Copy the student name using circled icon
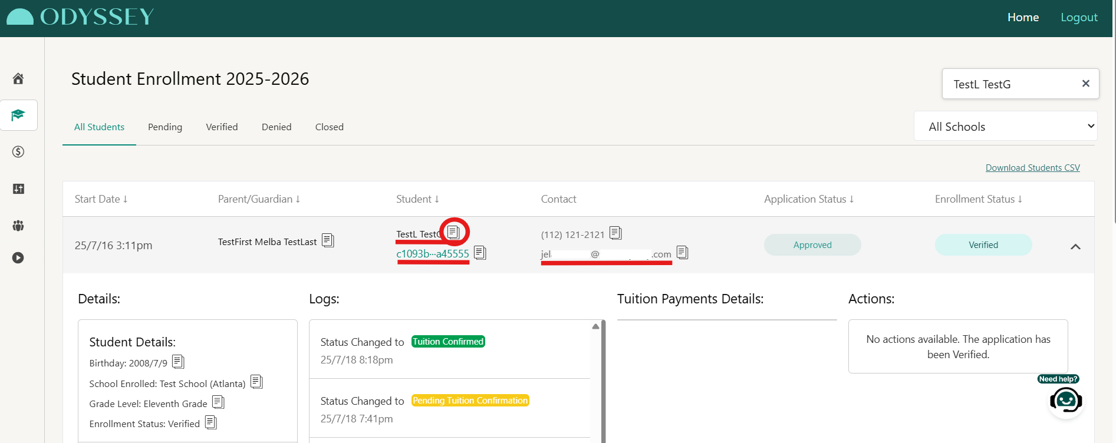The height and width of the screenshot is (443, 1116). coord(453,232)
